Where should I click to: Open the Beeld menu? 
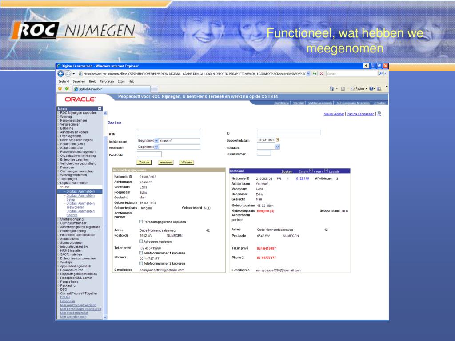coord(92,82)
